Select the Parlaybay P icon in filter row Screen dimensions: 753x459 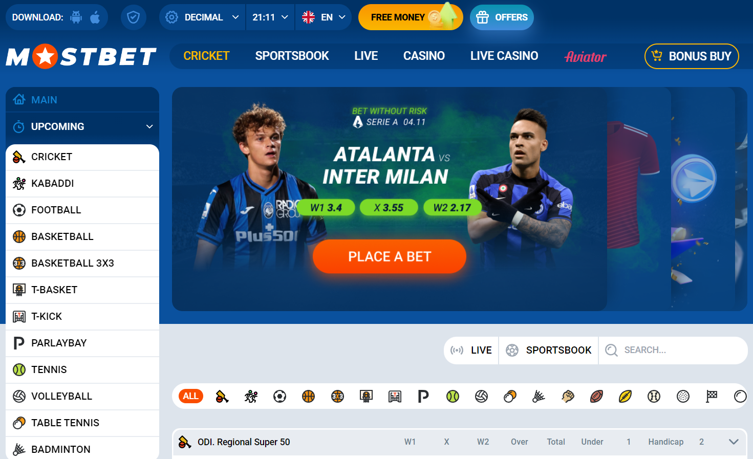tap(423, 396)
